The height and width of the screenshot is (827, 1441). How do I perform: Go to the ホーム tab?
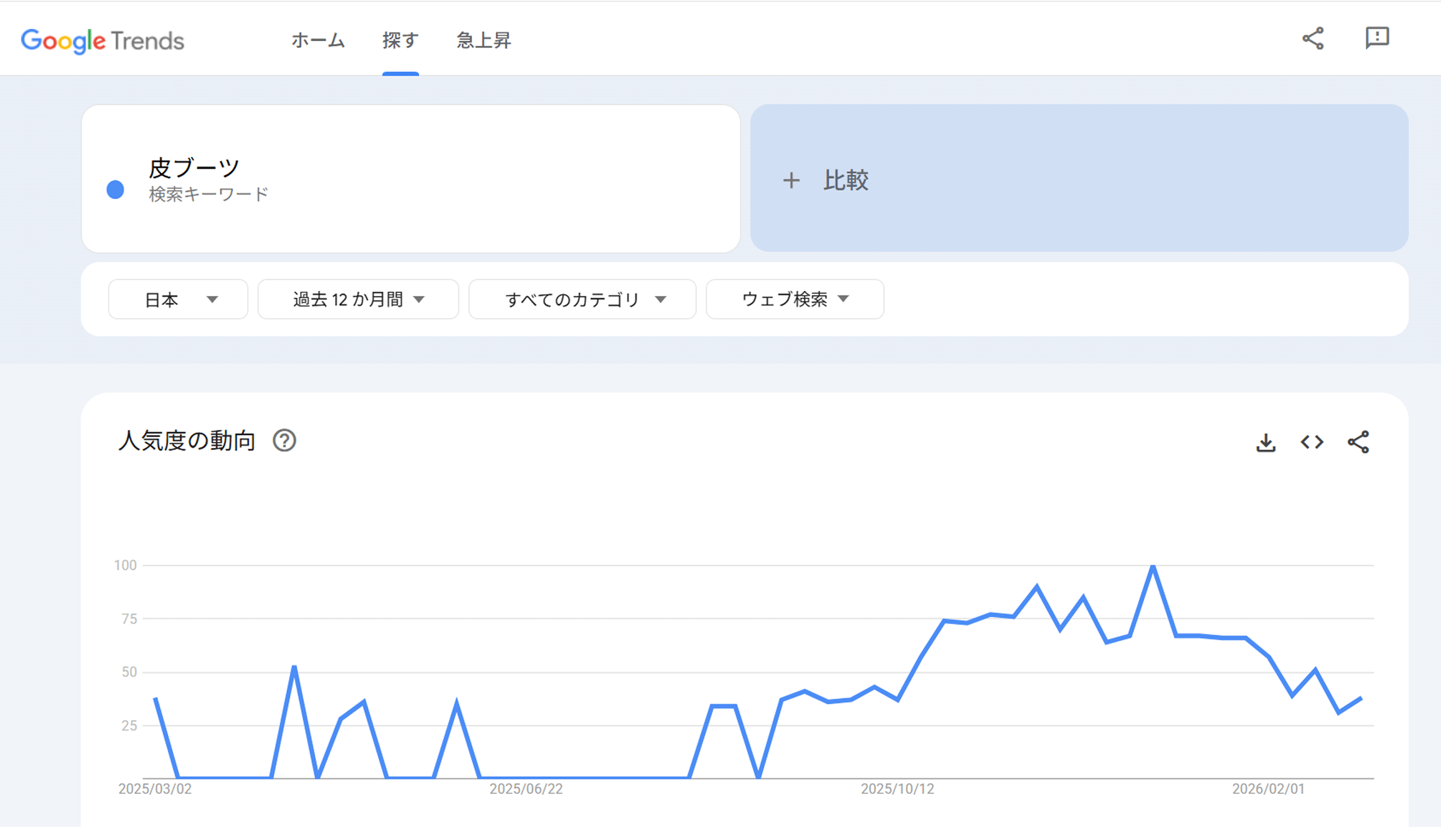point(317,41)
